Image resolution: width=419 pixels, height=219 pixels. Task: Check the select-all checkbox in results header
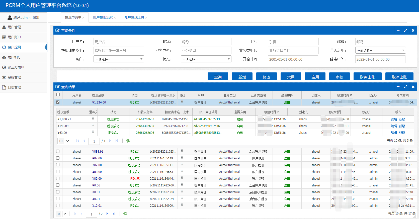(58, 95)
